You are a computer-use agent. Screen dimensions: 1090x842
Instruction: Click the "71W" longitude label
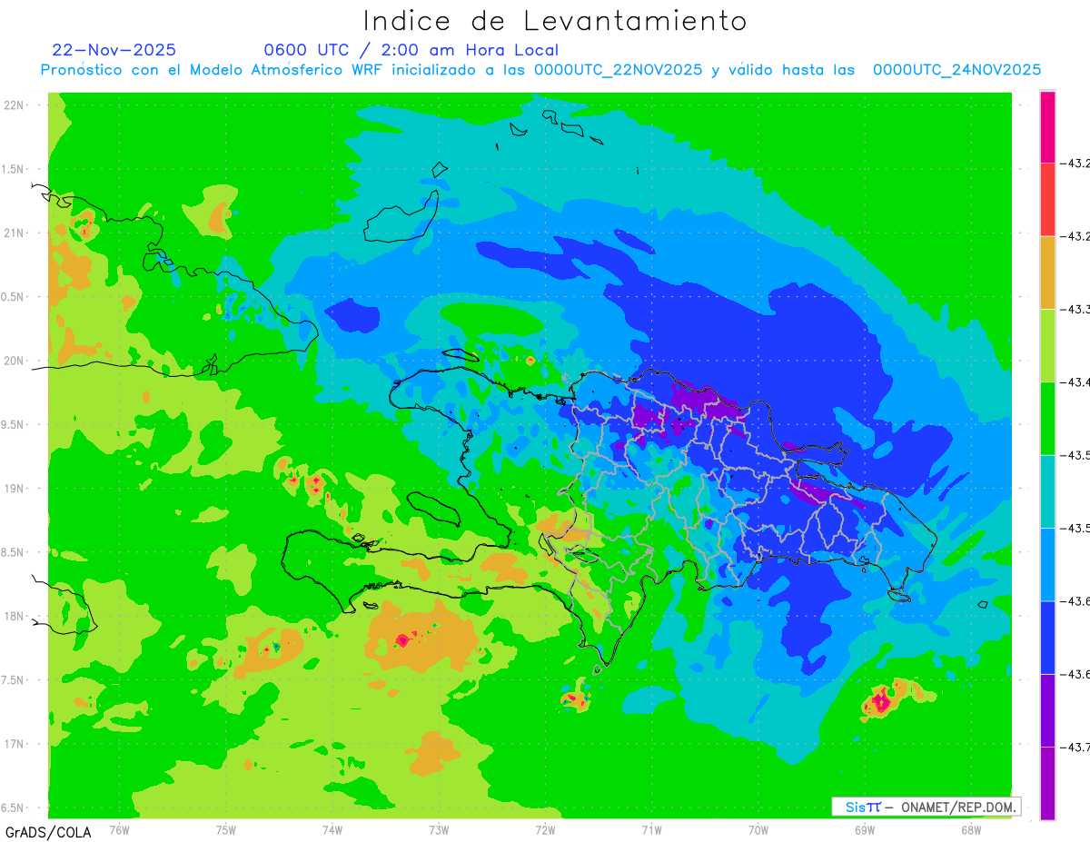coord(651,830)
